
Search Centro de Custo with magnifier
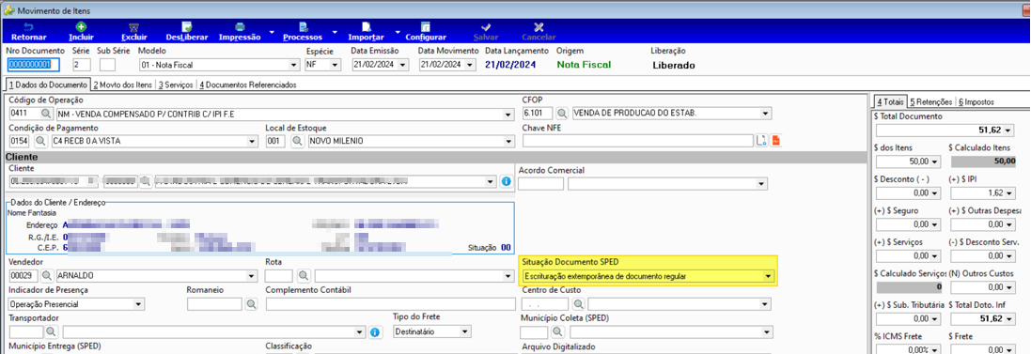pos(578,304)
